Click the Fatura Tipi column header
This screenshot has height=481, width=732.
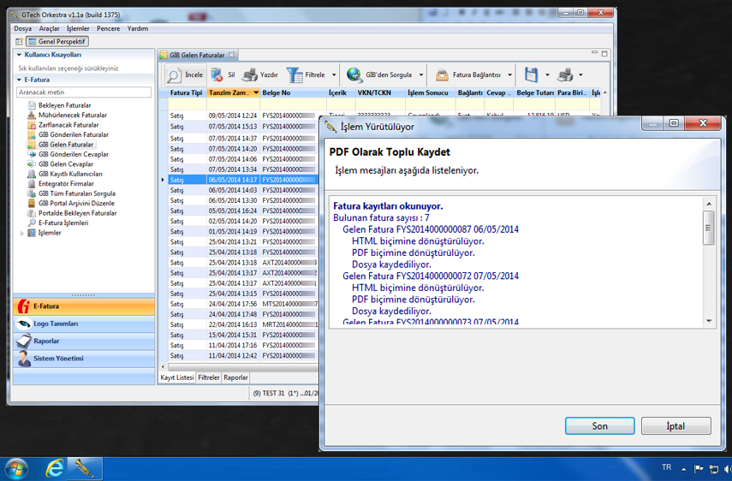[187, 92]
